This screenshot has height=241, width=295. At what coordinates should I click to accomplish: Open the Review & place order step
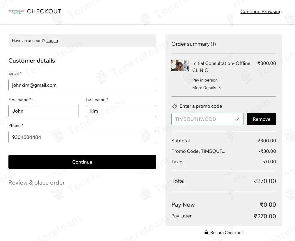(x=36, y=182)
